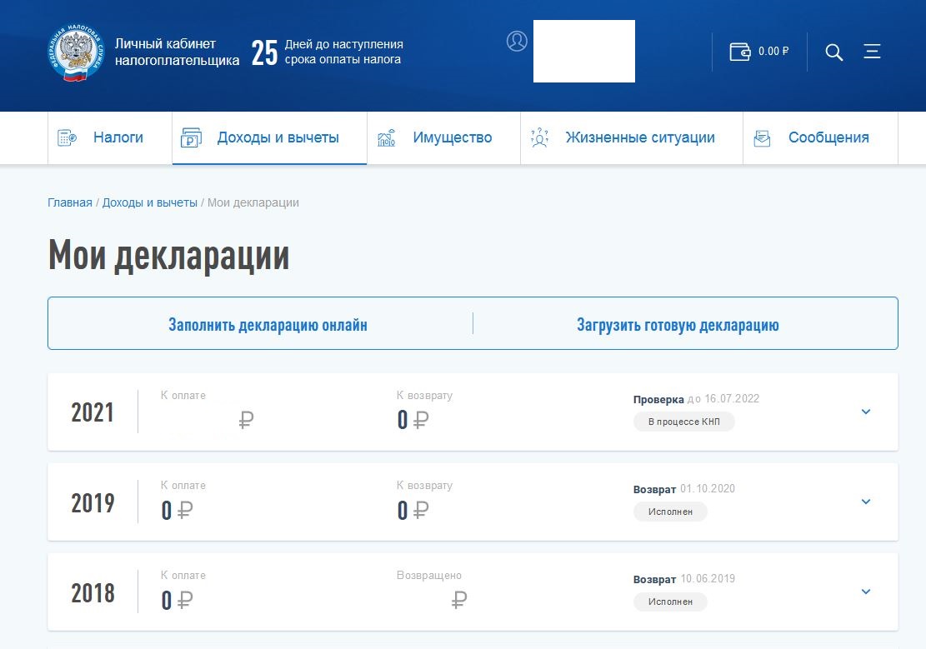Click the Личный кабинет налогоплательщика title
The height and width of the screenshot is (649, 926).
pyautogui.click(x=178, y=52)
